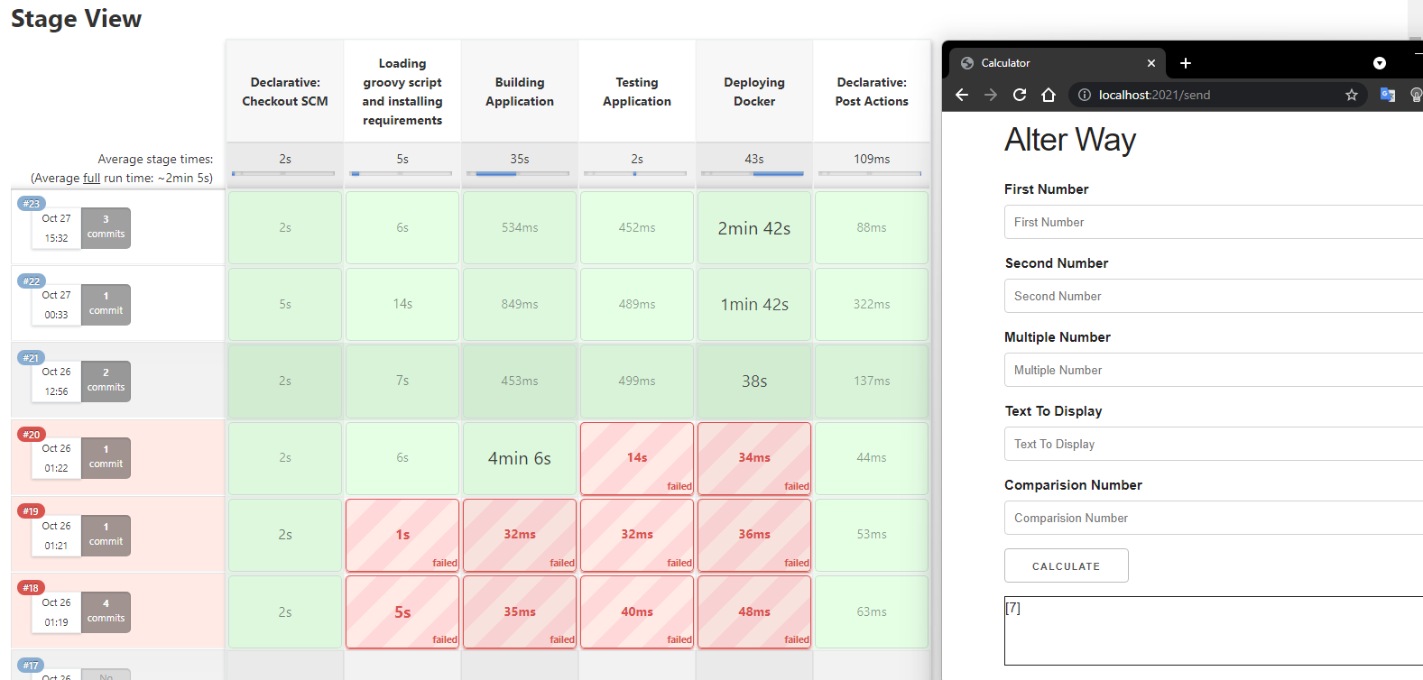Open build #21 badge

32,358
